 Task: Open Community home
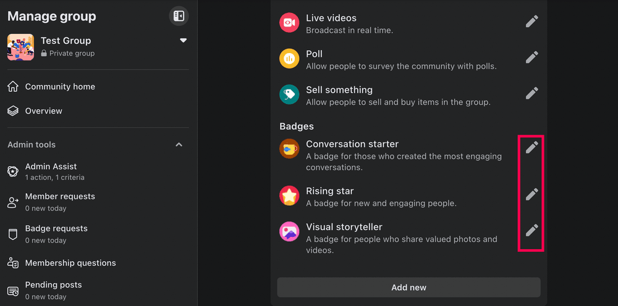[x=60, y=87]
